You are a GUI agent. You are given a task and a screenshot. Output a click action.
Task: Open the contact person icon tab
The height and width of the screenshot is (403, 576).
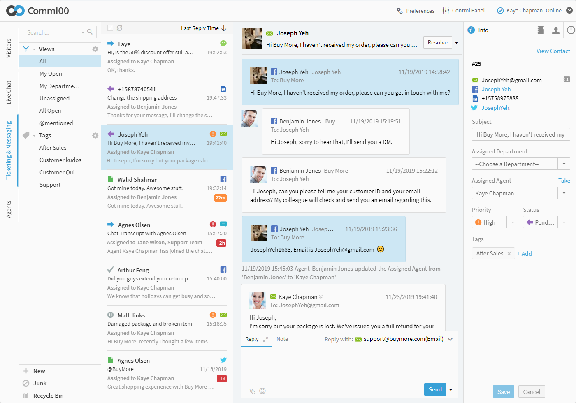[555, 30]
